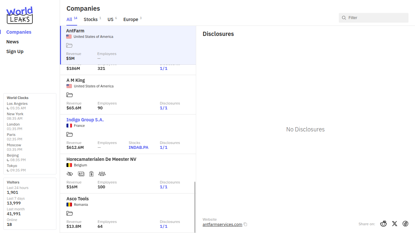Open antfarmservices.com website link
The height and width of the screenshot is (233, 415).
pyautogui.click(x=222, y=225)
